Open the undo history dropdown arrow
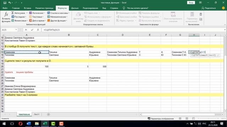This screenshot has height=127, width=227. coord(12,3)
